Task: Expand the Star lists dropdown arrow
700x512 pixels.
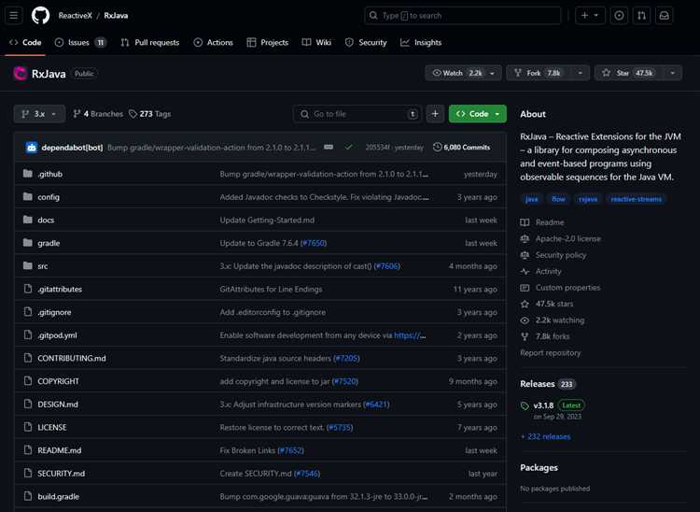Action: (x=672, y=73)
